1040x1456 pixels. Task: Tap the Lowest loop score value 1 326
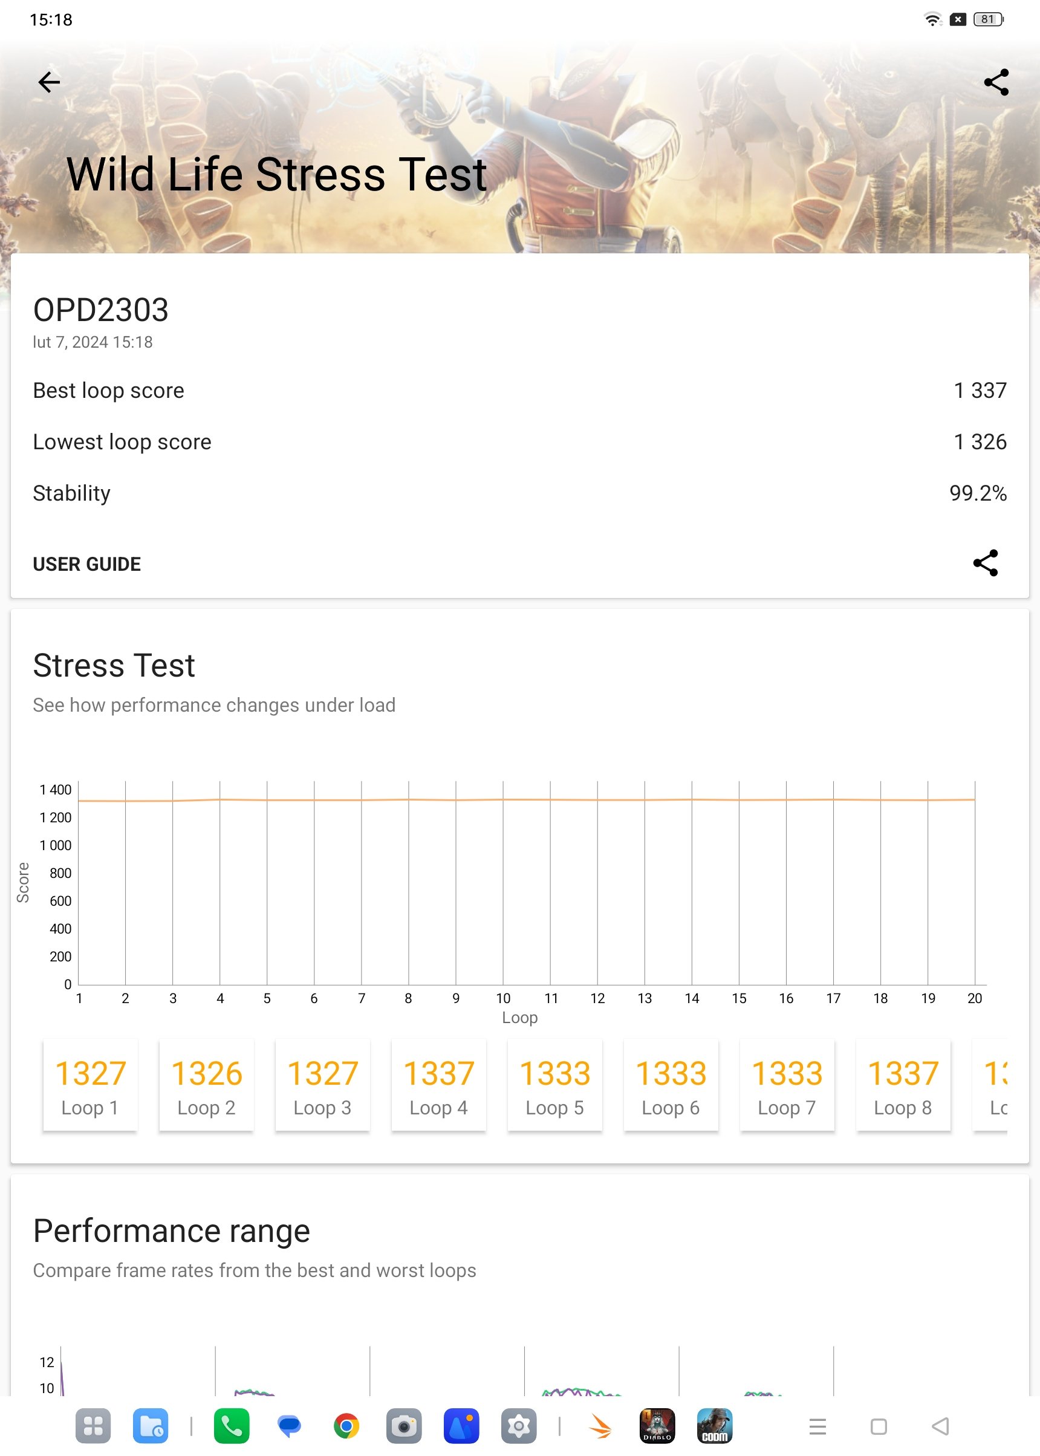[980, 442]
